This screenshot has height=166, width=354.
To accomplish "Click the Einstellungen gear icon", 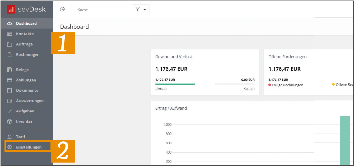I will (x=10, y=147).
